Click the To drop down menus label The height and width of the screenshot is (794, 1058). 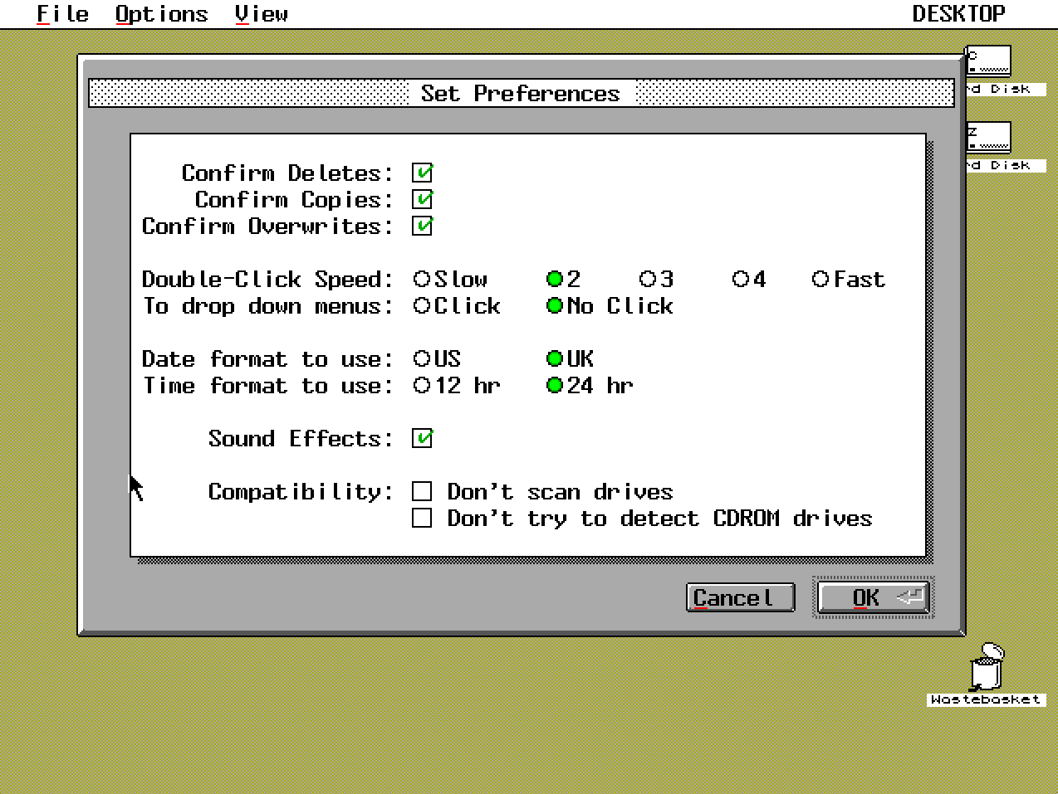coord(267,305)
